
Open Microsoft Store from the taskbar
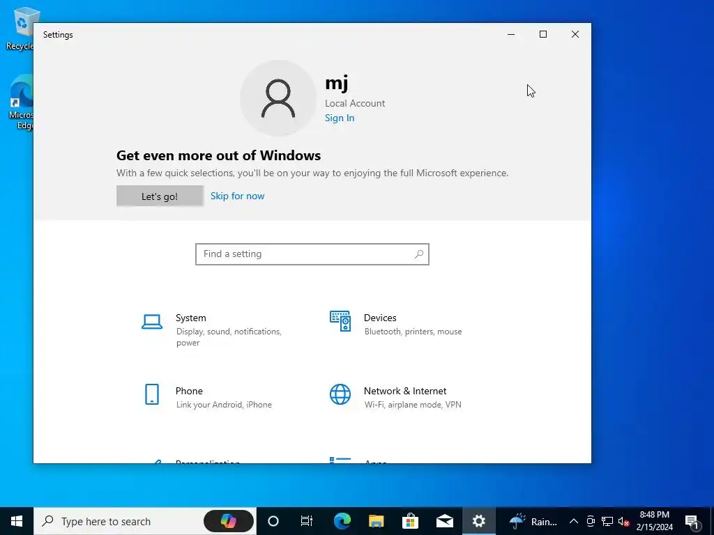point(410,521)
